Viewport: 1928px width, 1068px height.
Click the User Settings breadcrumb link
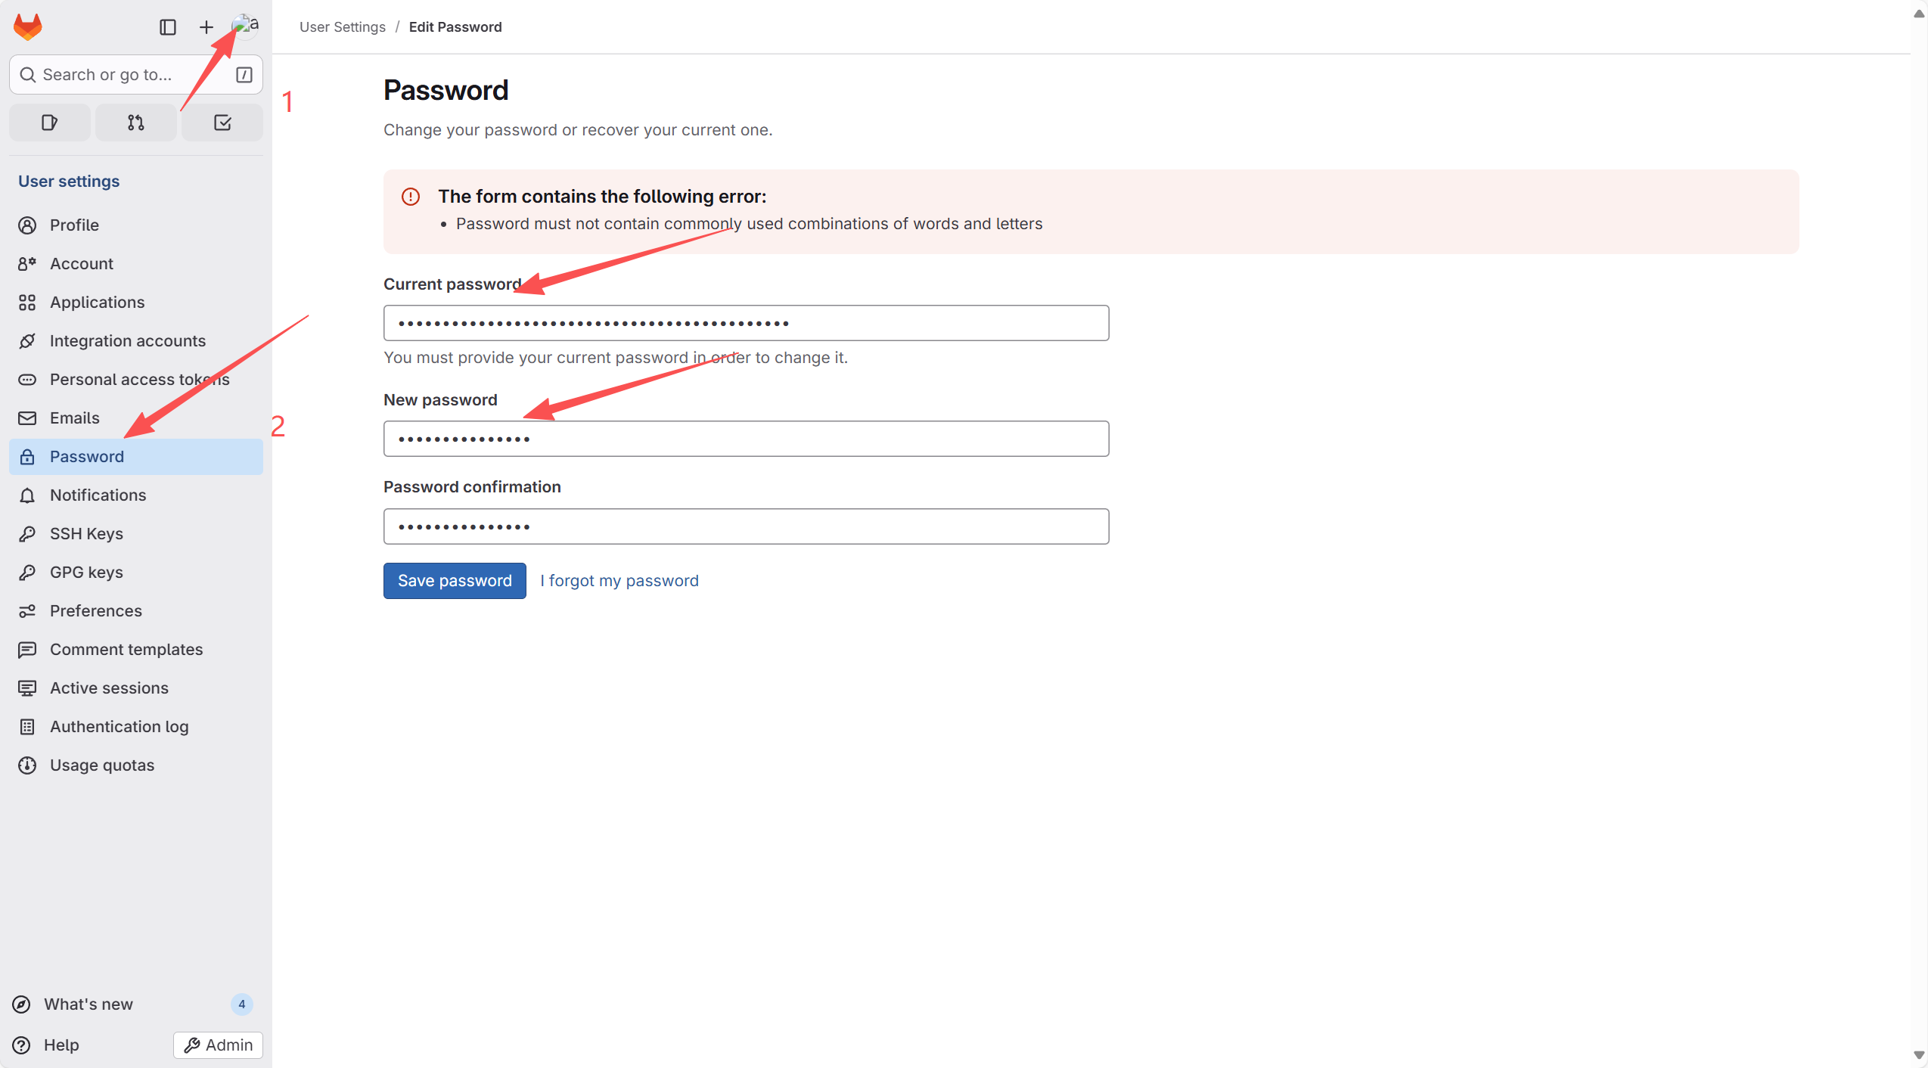[x=343, y=27]
